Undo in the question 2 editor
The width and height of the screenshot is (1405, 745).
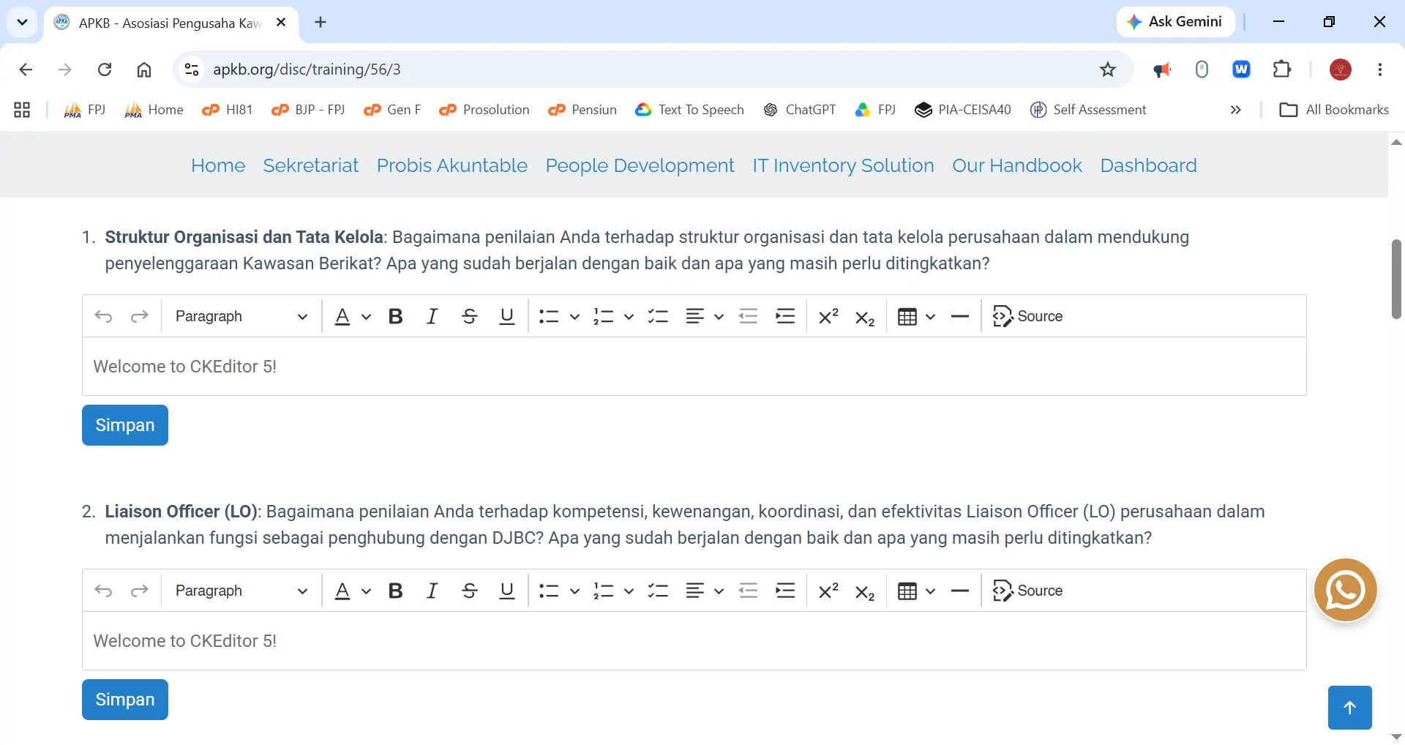(103, 591)
